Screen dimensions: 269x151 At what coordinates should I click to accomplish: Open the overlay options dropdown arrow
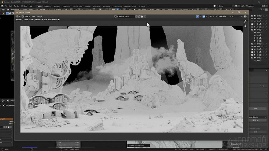click(206, 16)
